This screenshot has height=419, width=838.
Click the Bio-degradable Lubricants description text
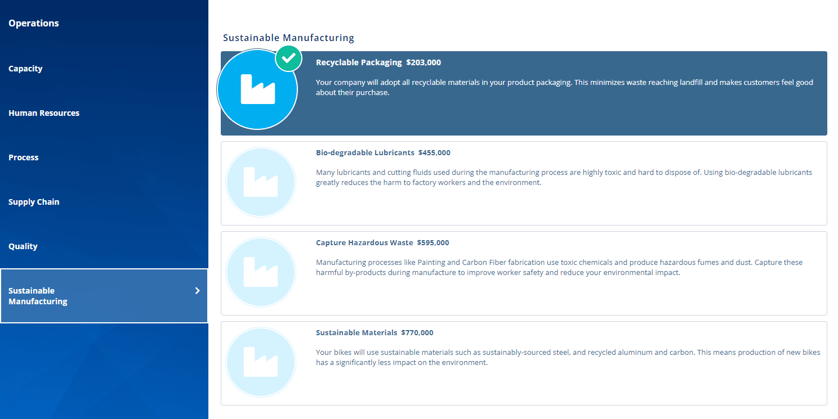click(x=563, y=177)
